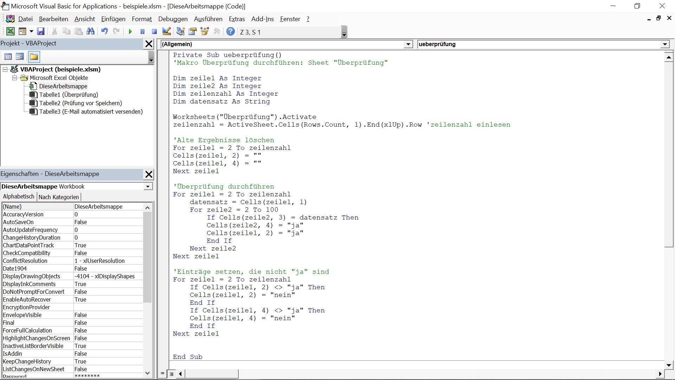Open the Ansicht menu
The width and height of the screenshot is (675, 380).
85,19
